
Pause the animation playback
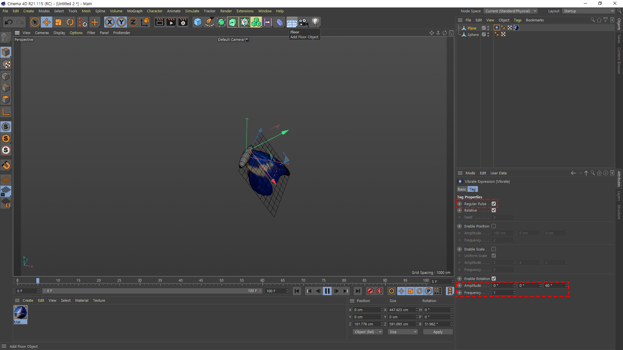tap(327, 291)
